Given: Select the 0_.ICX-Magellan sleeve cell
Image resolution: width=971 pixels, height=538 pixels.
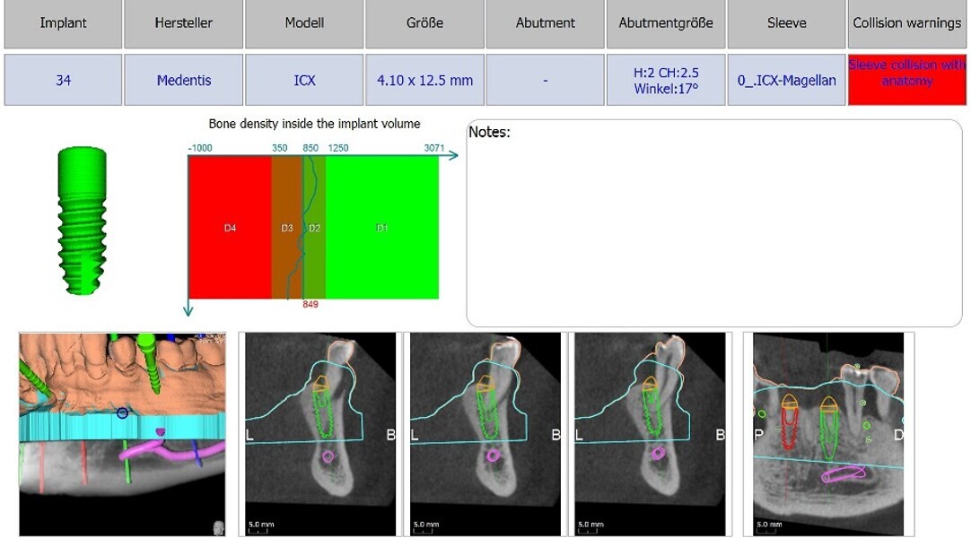Looking at the screenshot, I should point(786,80).
